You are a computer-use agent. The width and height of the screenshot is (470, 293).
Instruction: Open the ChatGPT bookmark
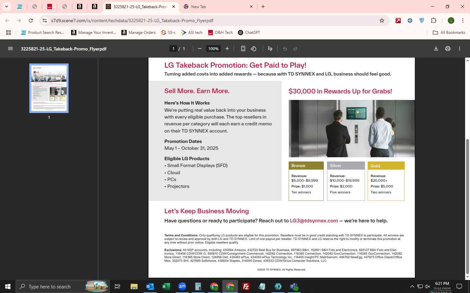coord(249,33)
